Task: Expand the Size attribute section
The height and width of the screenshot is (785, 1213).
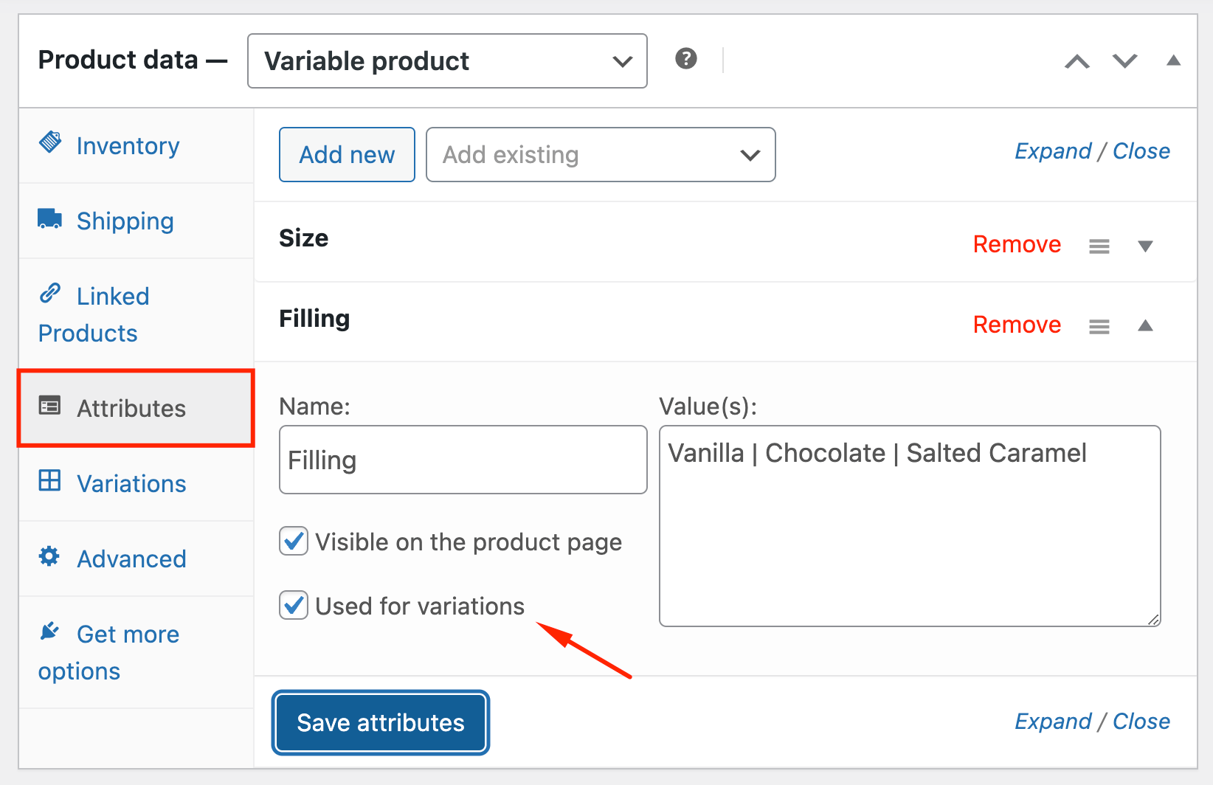Action: coord(1145,246)
